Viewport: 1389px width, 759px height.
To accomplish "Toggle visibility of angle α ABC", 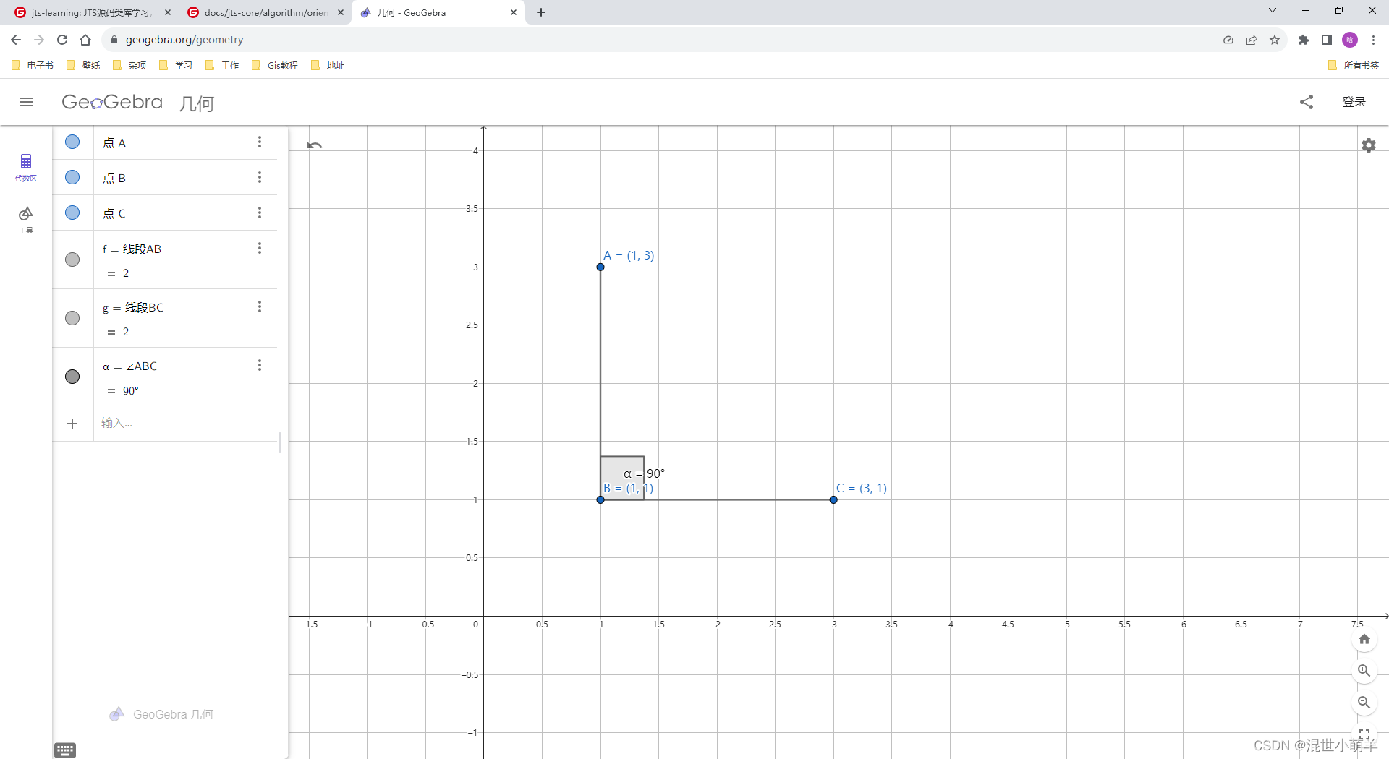I will click(x=72, y=377).
